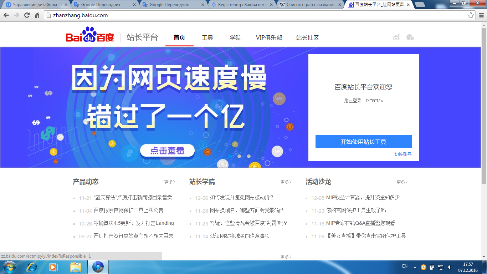Select the VIP俱乐部 navigation item

coord(269,37)
